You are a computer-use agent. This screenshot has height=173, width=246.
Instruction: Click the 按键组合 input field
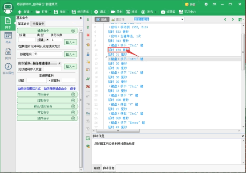[x=48, y=54]
